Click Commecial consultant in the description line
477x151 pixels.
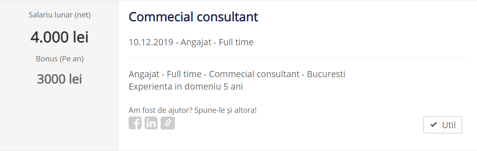254,74
